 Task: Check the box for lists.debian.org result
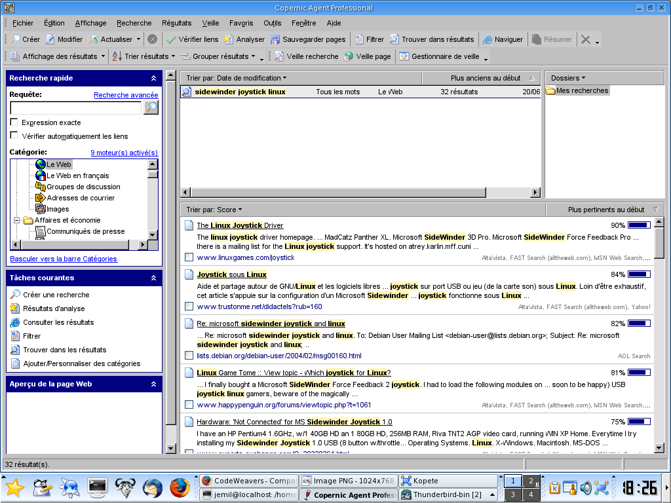click(189, 356)
